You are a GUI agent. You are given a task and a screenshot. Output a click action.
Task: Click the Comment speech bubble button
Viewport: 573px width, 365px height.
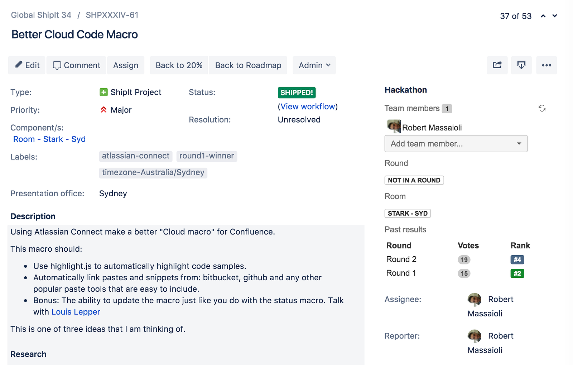pyautogui.click(x=76, y=65)
